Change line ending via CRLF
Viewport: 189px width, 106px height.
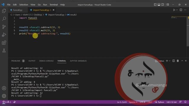[x=150, y=102]
